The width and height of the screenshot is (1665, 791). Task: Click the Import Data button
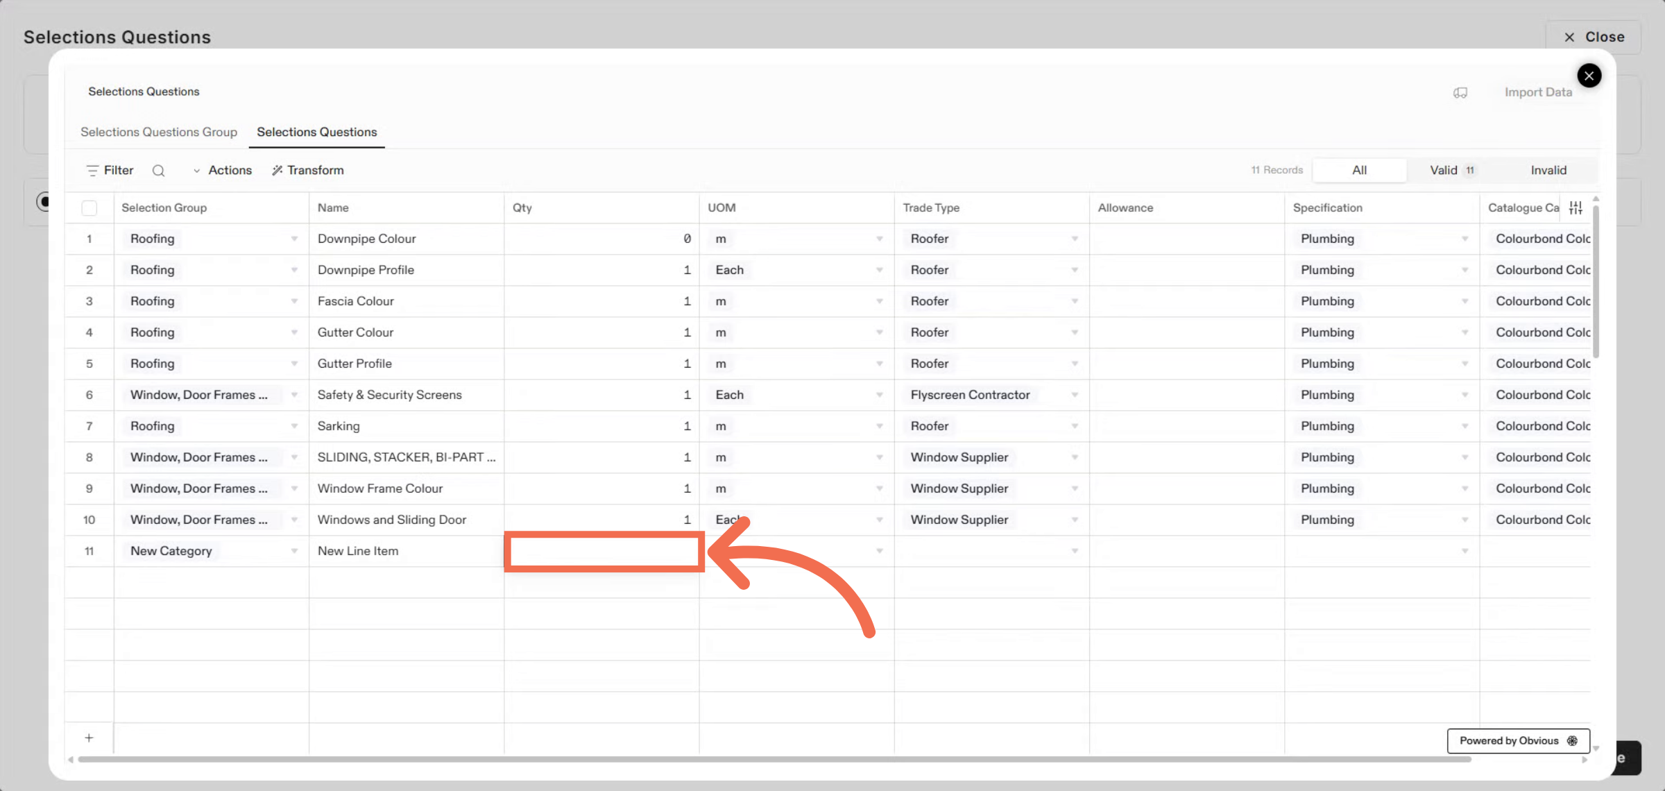pos(1537,93)
